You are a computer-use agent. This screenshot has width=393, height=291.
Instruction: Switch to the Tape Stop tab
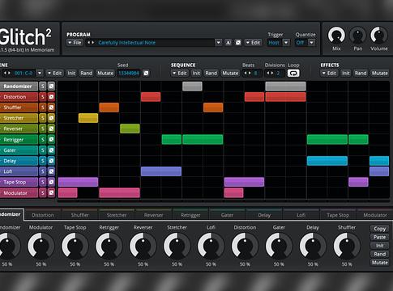tap(338, 215)
